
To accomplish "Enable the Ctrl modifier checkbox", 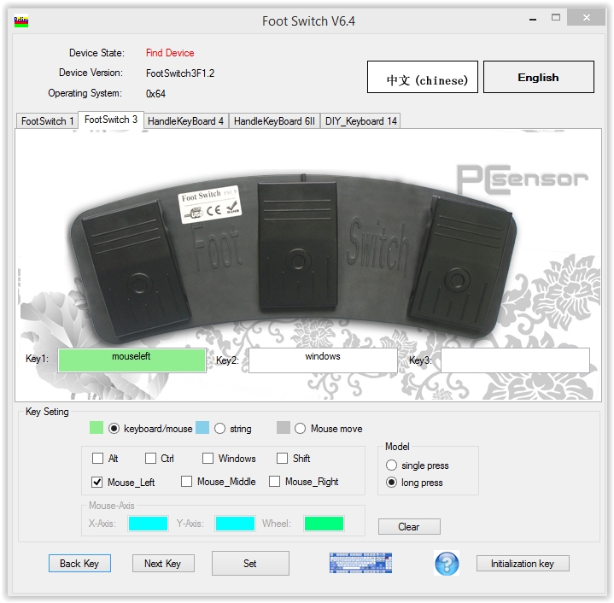I will 150,458.
